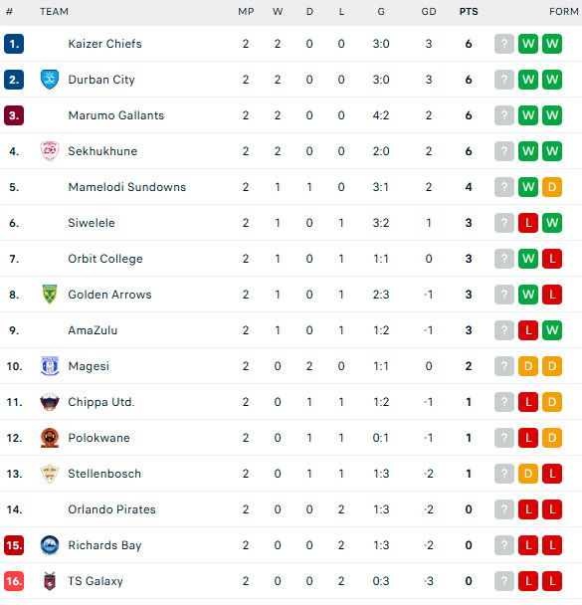This screenshot has width=582, height=605.
Task: Click the TS Galaxy team badge
Action: click(x=50, y=581)
